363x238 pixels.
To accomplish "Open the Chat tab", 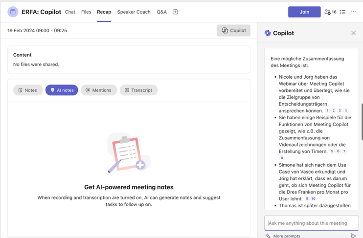I will pyautogui.click(x=70, y=12).
